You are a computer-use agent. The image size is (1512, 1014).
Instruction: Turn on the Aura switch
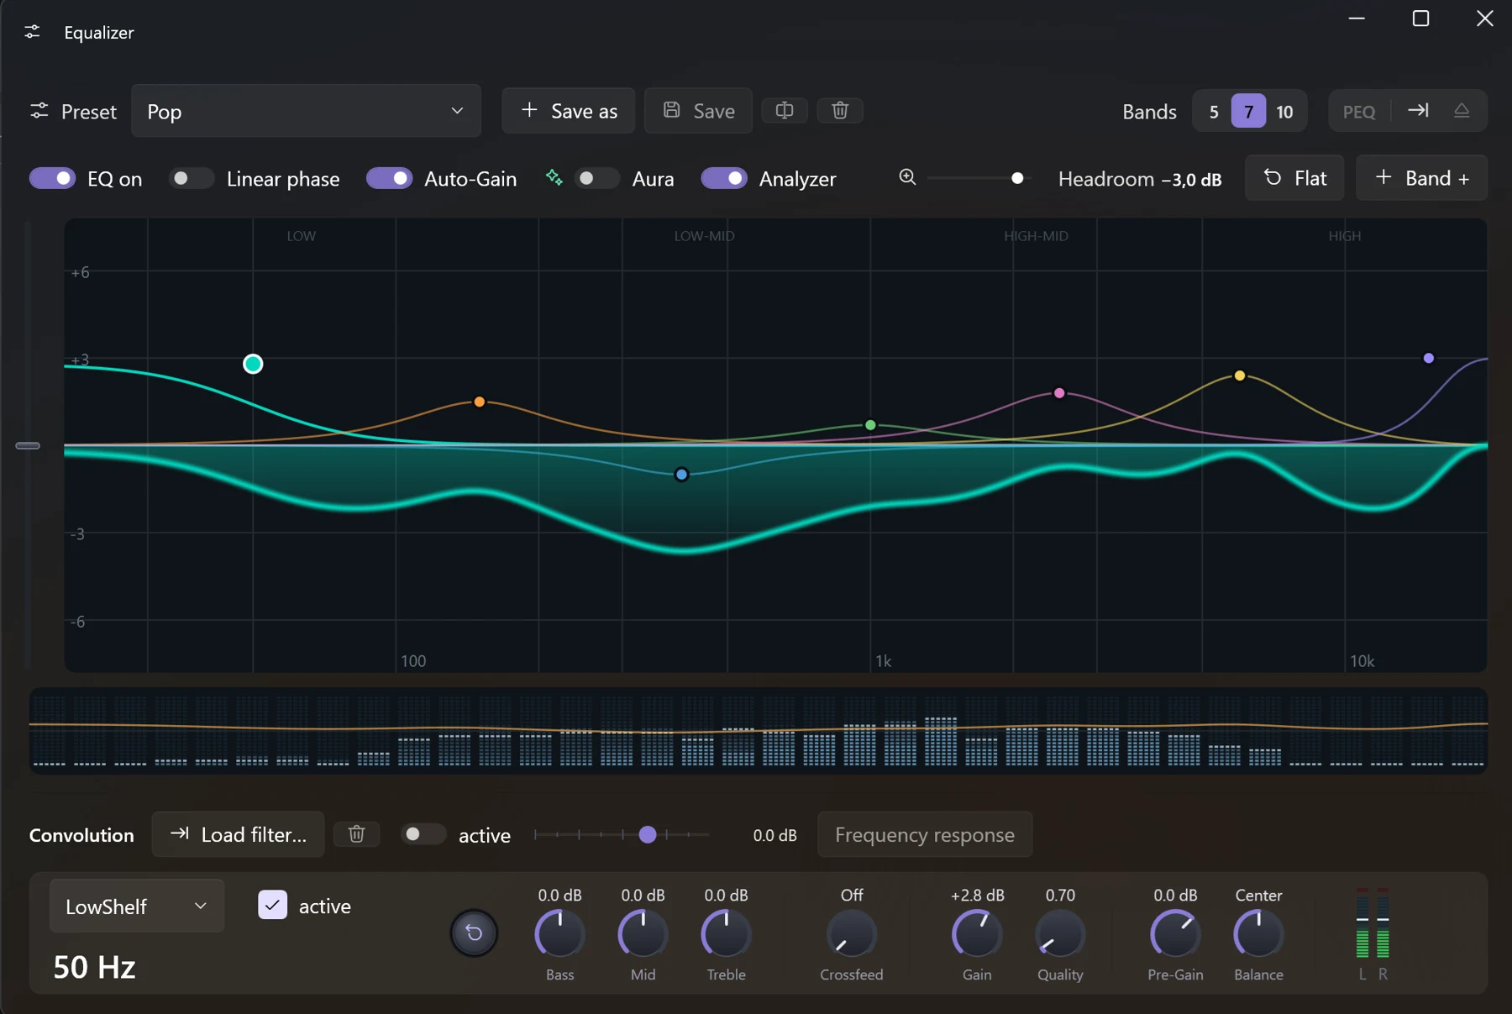click(x=596, y=178)
